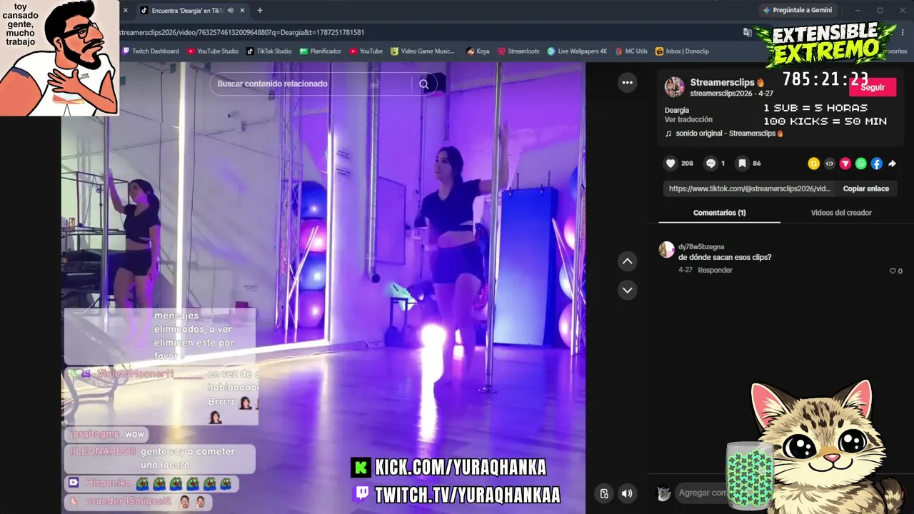Share to WhatsApp

[x=860, y=163]
